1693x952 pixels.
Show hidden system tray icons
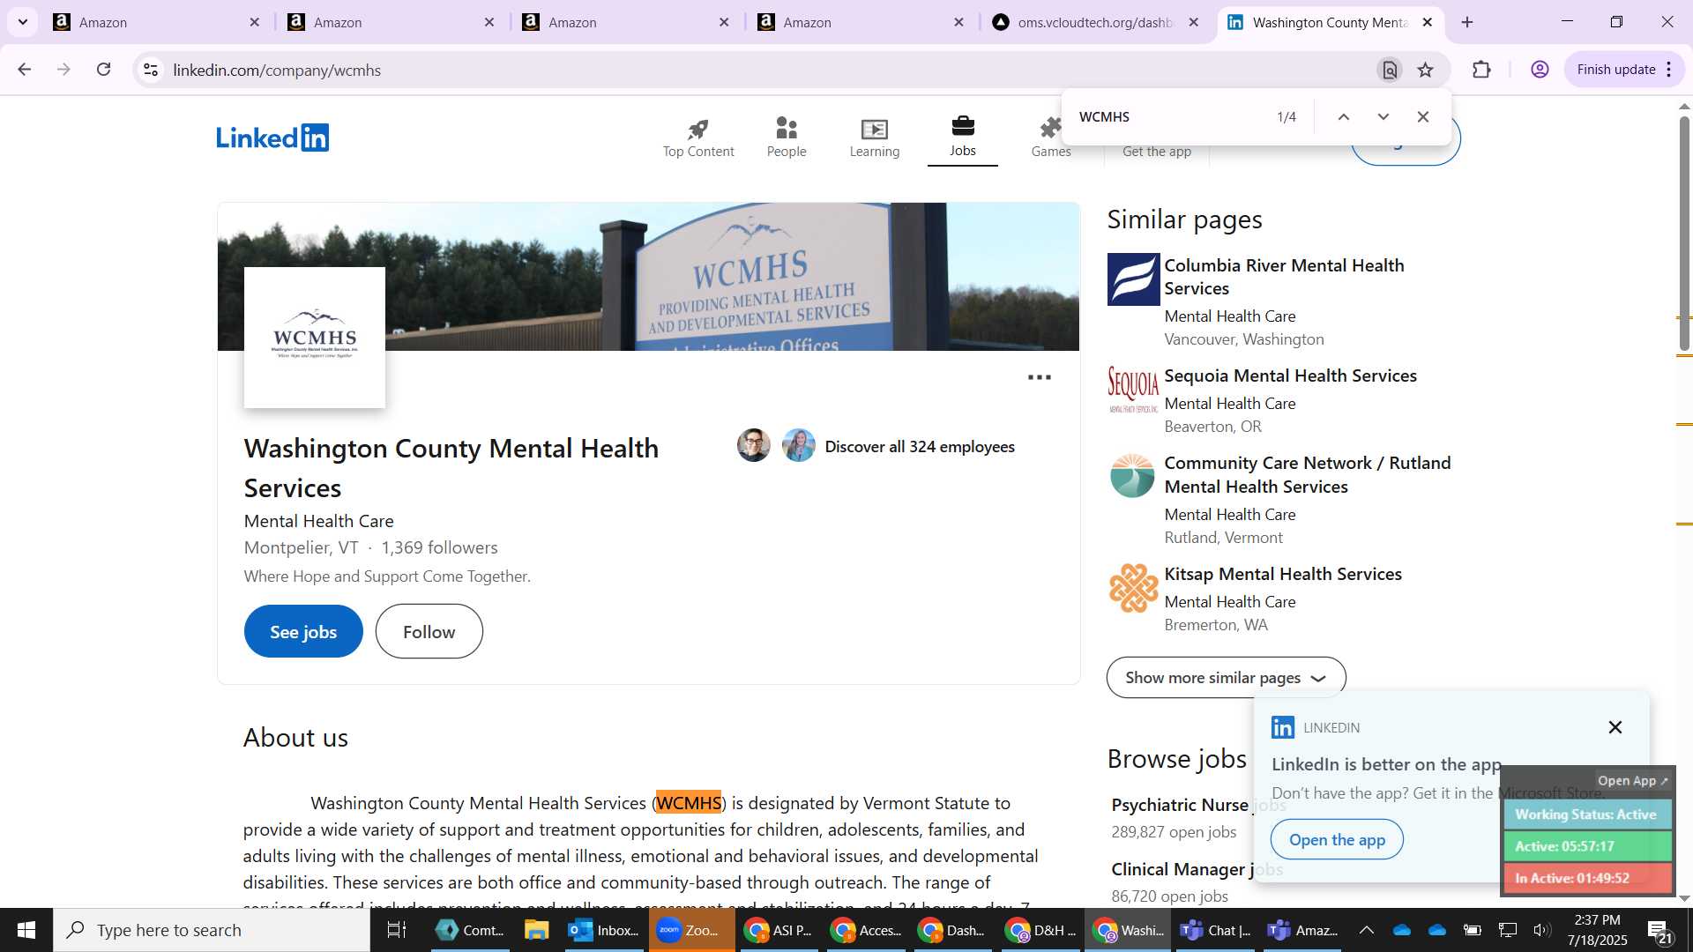pyautogui.click(x=1366, y=930)
